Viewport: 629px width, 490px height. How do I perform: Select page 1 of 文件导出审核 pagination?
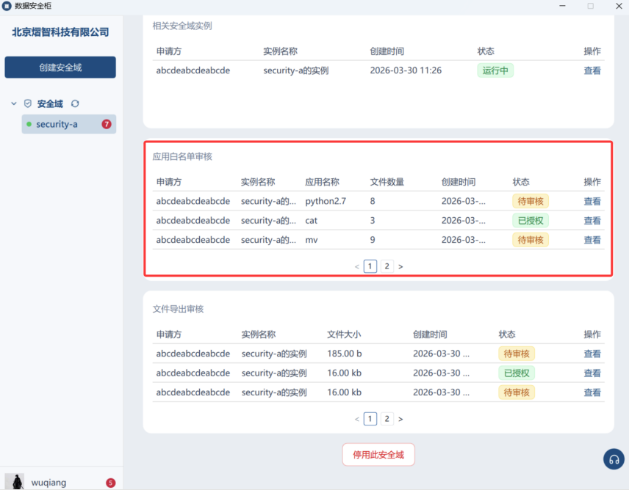[370, 419]
